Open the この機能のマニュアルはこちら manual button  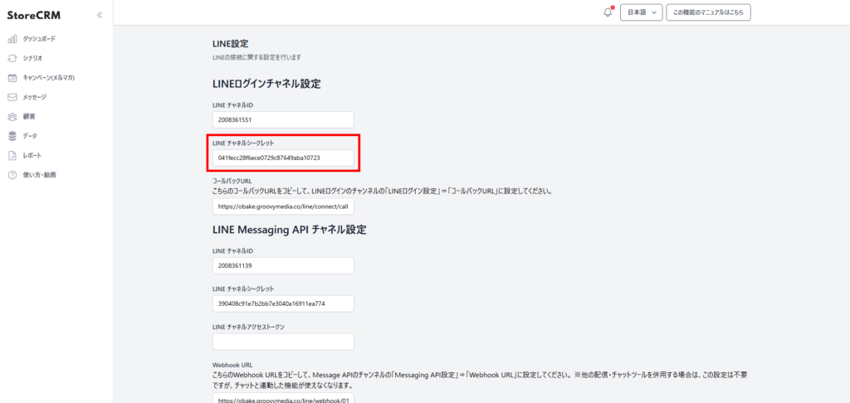[708, 12]
